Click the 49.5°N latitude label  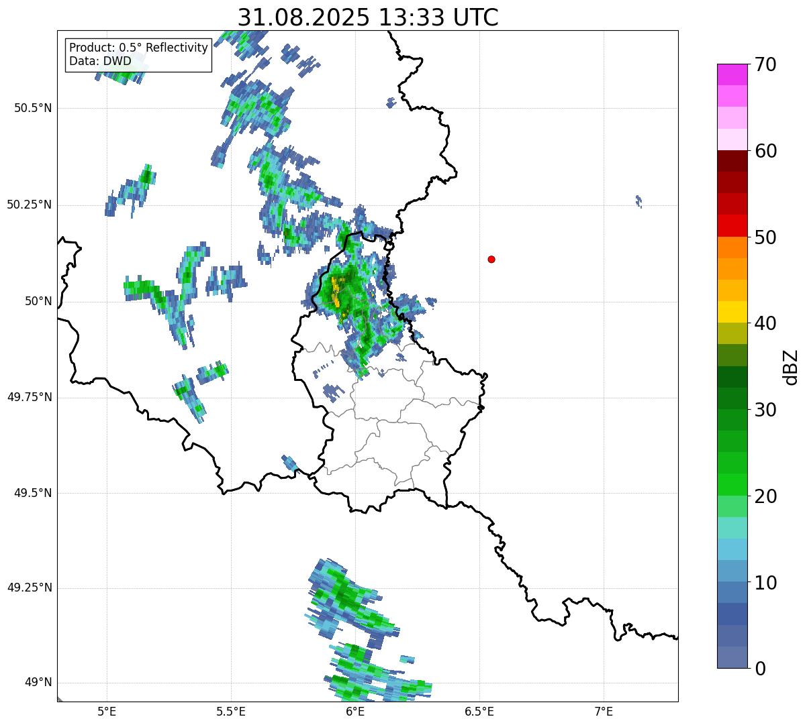click(33, 493)
